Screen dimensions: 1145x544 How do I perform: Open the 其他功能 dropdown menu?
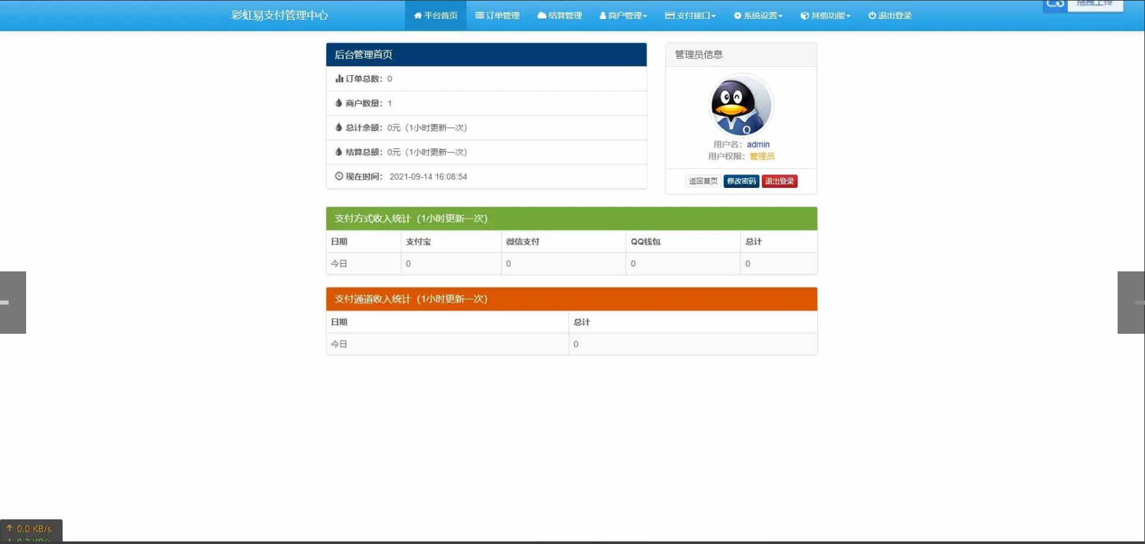[826, 15]
